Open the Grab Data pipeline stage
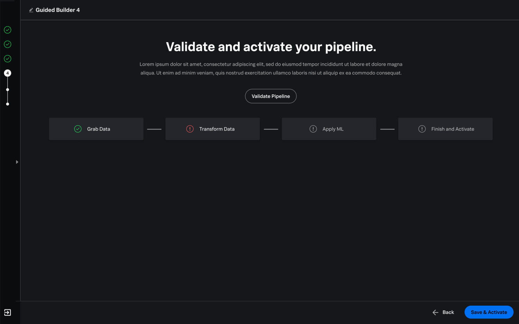 (96, 129)
